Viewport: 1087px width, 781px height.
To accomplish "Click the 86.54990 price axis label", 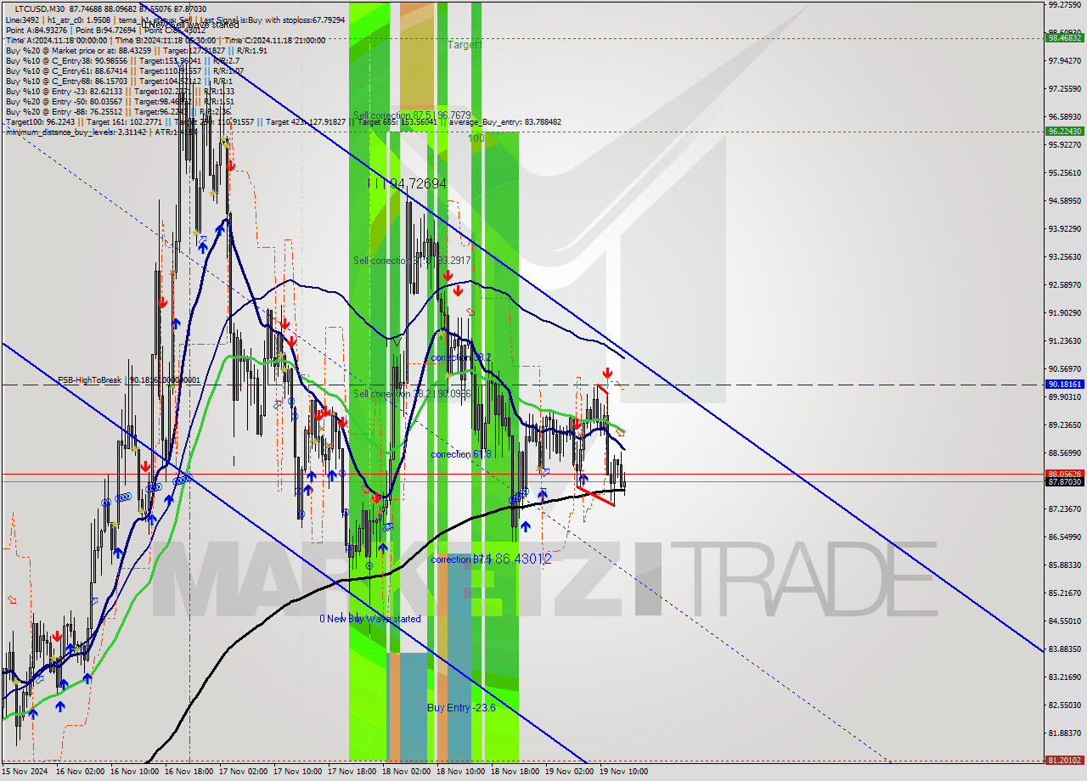I will pyautogui.click(x=1064, y=537).
